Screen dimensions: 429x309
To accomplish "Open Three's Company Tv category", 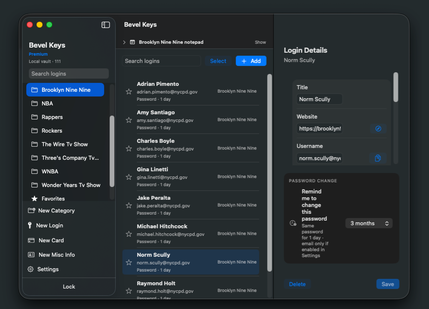I will point(65,158).
